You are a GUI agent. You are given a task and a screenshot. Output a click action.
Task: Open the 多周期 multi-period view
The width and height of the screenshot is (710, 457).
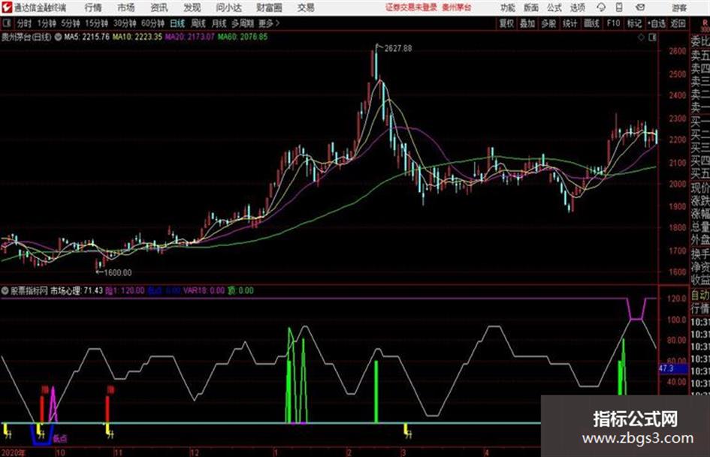(x=243, y=23)
